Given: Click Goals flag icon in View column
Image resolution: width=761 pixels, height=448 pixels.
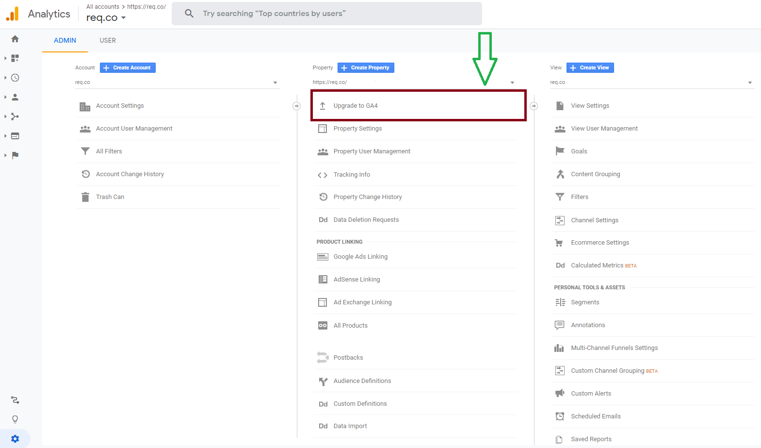Looking at the screenshot, I should point(560,151).
